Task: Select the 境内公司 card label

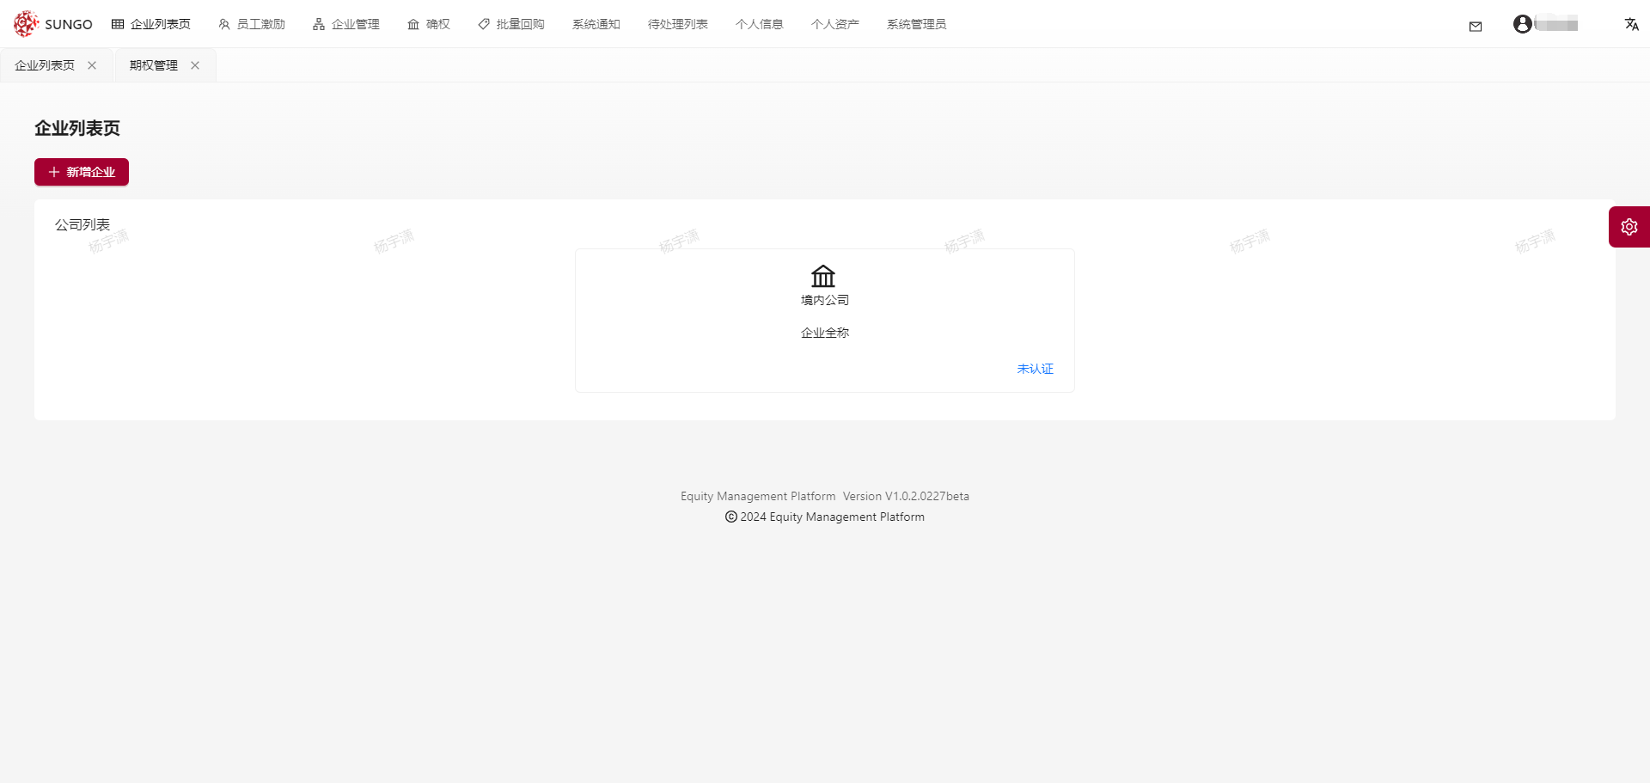Action: tap(825, 300)
